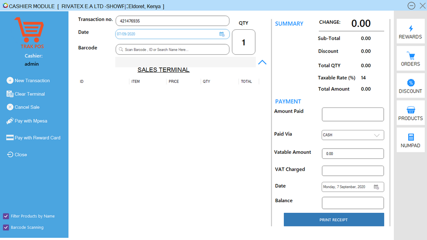Click the Pay with Mpesa hand icon
This screenshot has width=427, height=240.
point(10,121)
